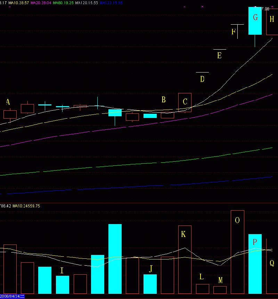Select the cyan volume bar labeled I

pos(63,284)
